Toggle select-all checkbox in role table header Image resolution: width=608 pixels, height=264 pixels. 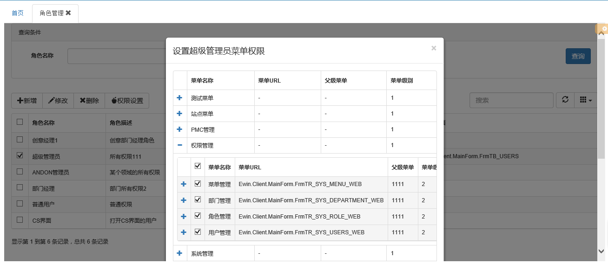coord(20,122)
